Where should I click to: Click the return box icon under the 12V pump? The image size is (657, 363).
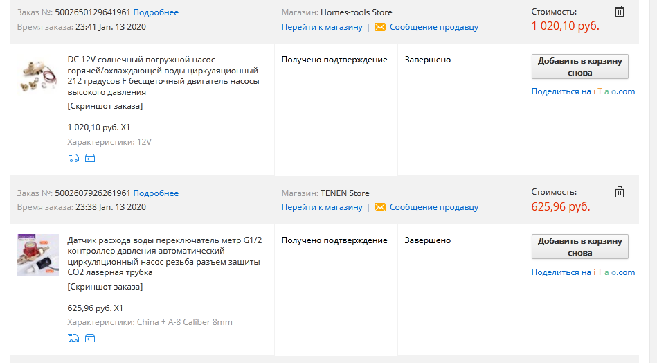tap(90, 158)
